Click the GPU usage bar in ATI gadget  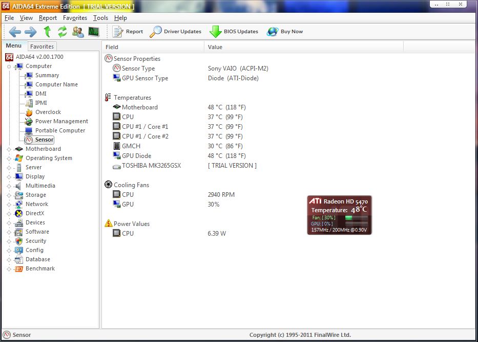click(356, 223)
